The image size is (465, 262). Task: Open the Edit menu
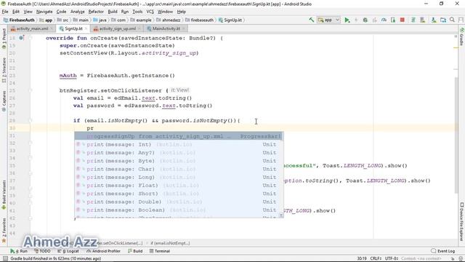[16, 12]
